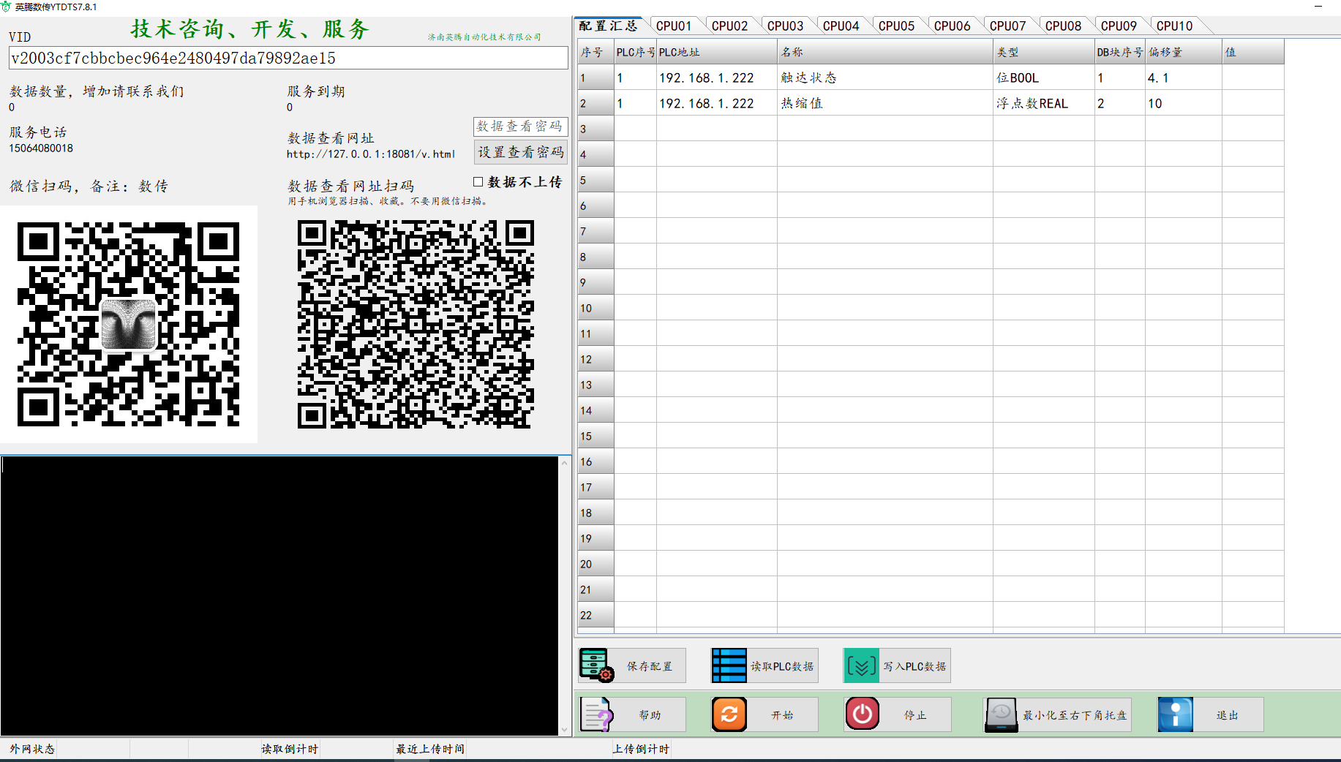This screenshot has width=1341, height=762.
Task: Open the CPU09 tab
Action: 1119,26
